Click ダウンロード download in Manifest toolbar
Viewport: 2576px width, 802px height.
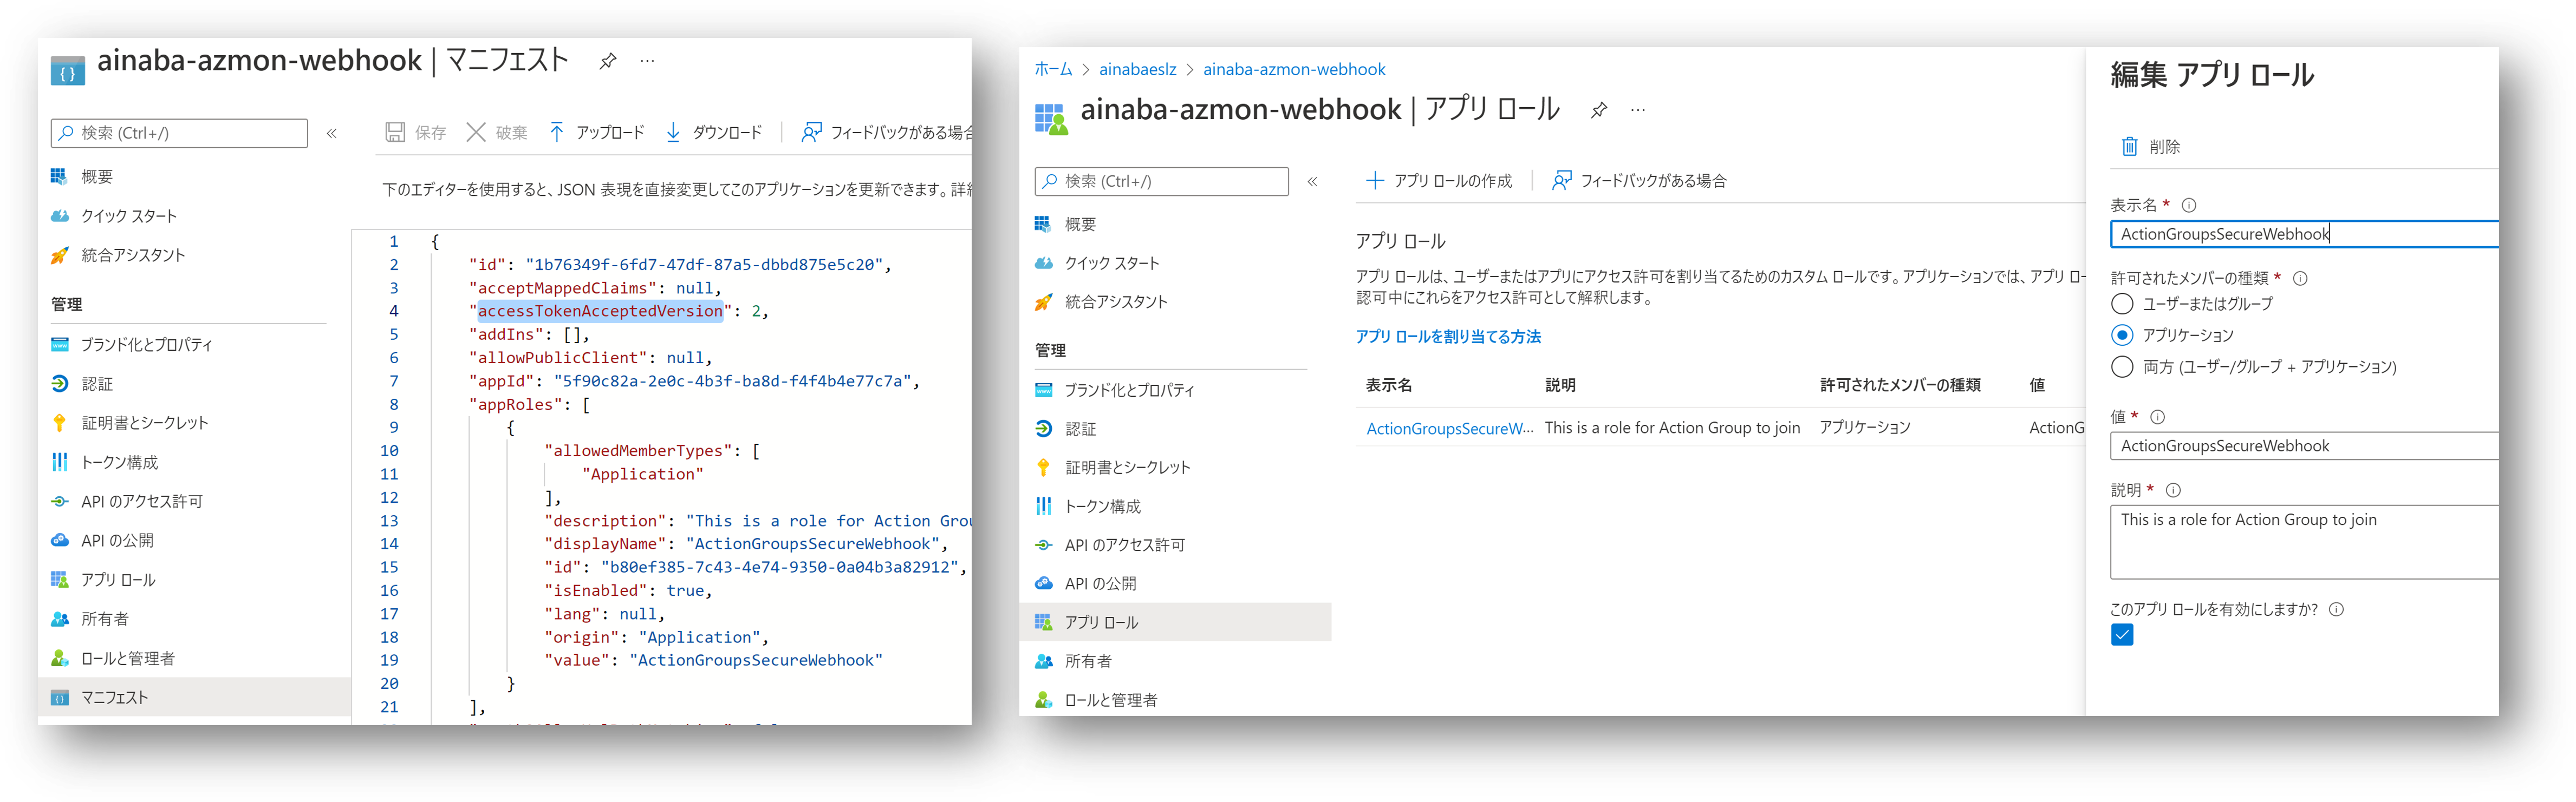click(714, 132)
